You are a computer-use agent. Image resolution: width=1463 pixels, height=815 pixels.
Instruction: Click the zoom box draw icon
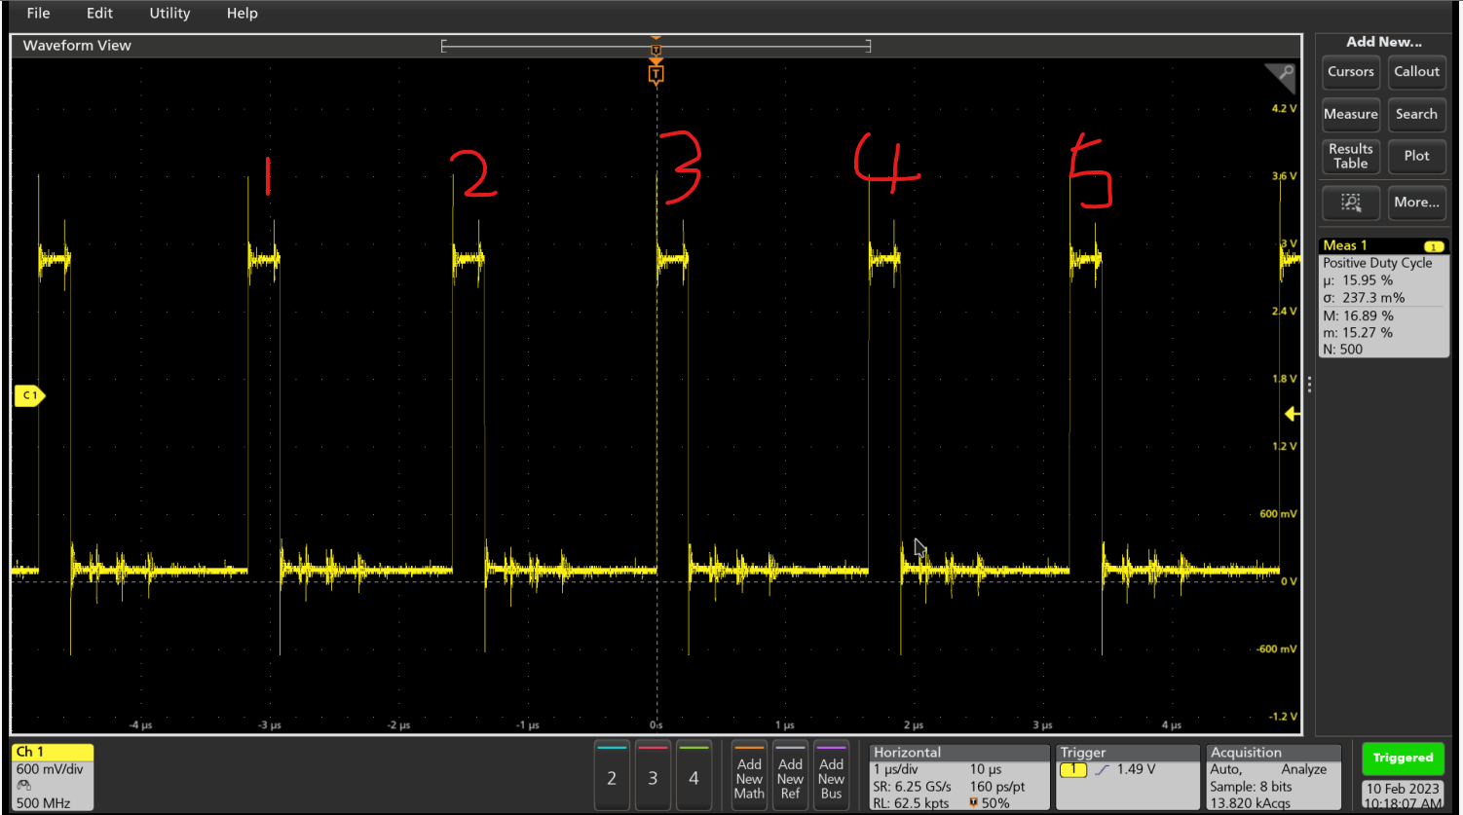click(1351, 203)
